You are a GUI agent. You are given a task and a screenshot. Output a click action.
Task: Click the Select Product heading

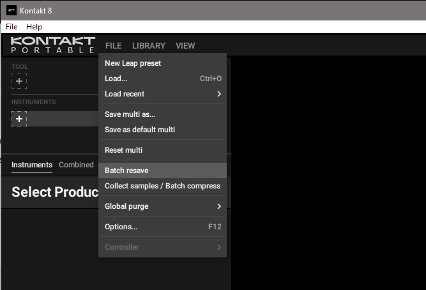[55, 192]
